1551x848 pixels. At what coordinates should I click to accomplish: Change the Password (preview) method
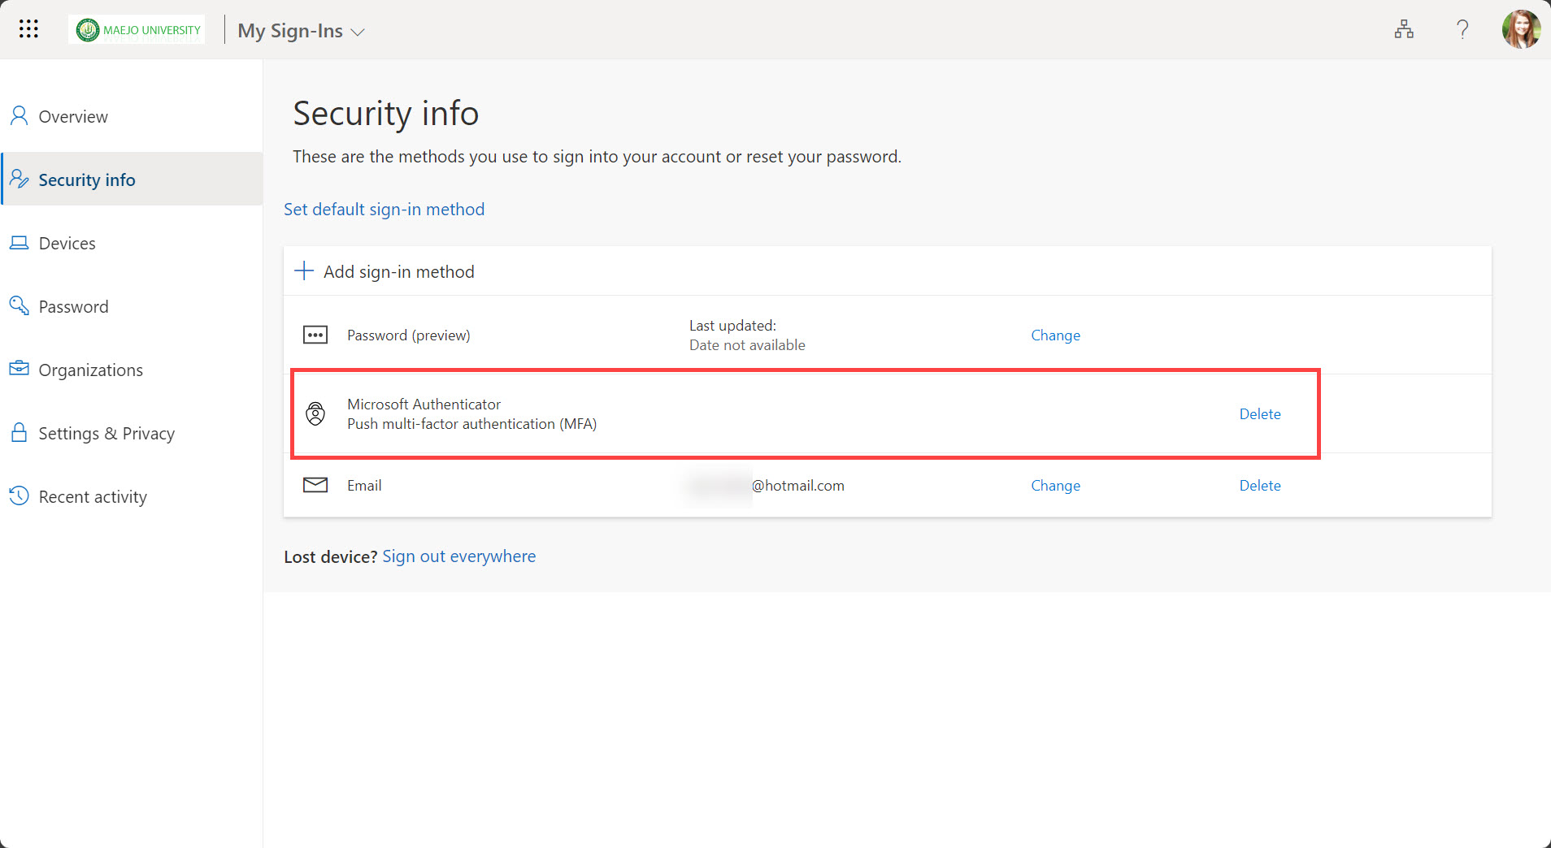[x=1055, y=335]
